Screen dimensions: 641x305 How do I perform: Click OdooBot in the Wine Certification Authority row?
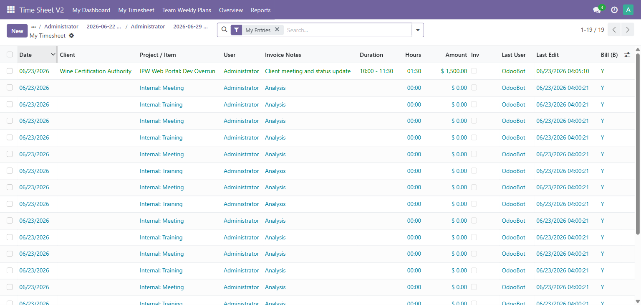click(513, 71)
